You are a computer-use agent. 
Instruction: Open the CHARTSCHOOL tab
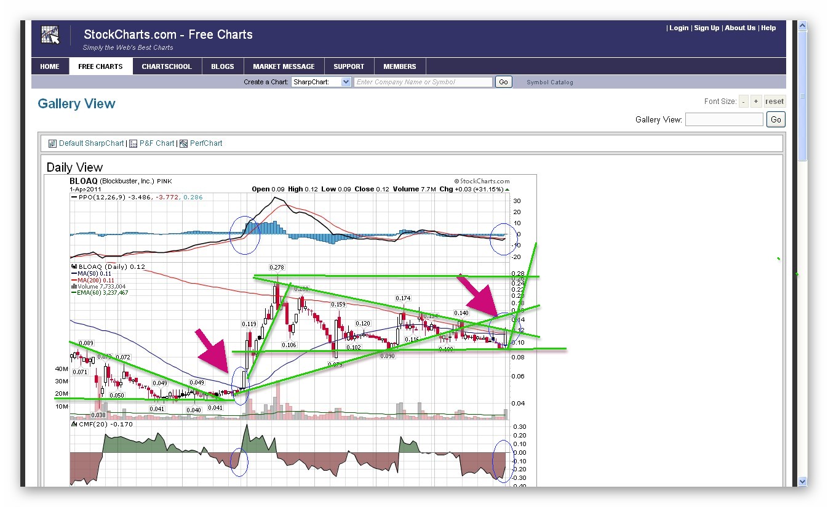[167, 66]
